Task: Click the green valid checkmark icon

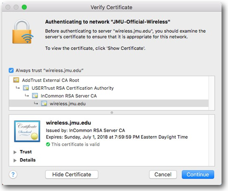Action: coord(48,144)
